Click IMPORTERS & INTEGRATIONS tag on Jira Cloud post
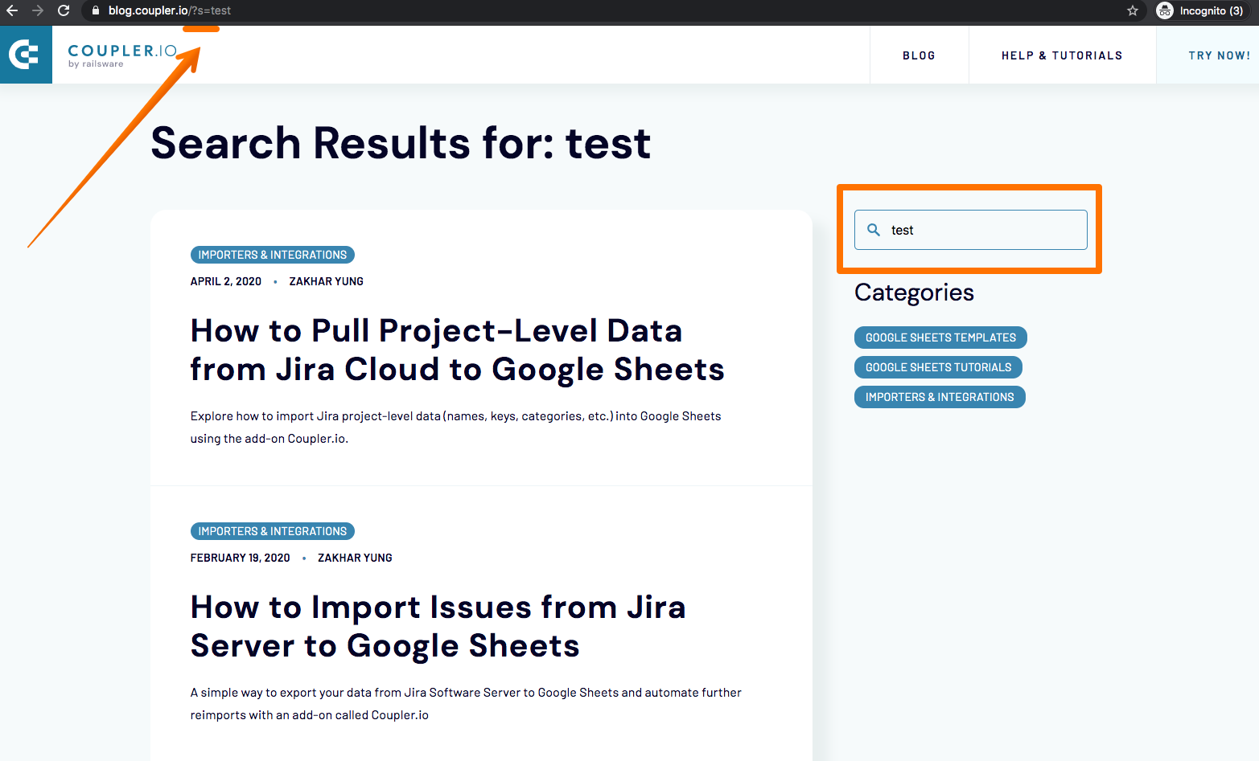Viewport: 1259px width, 761px height. click(273, 255)
